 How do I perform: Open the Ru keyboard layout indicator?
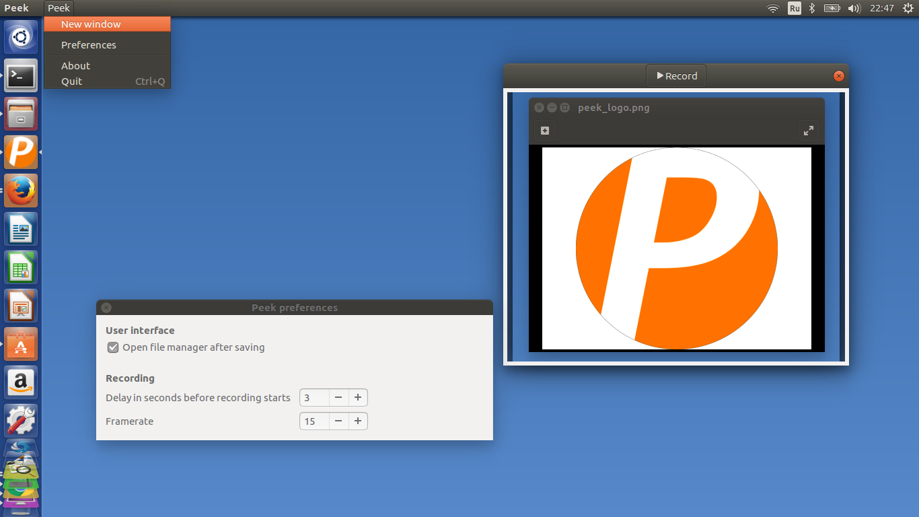coord(795,8)
